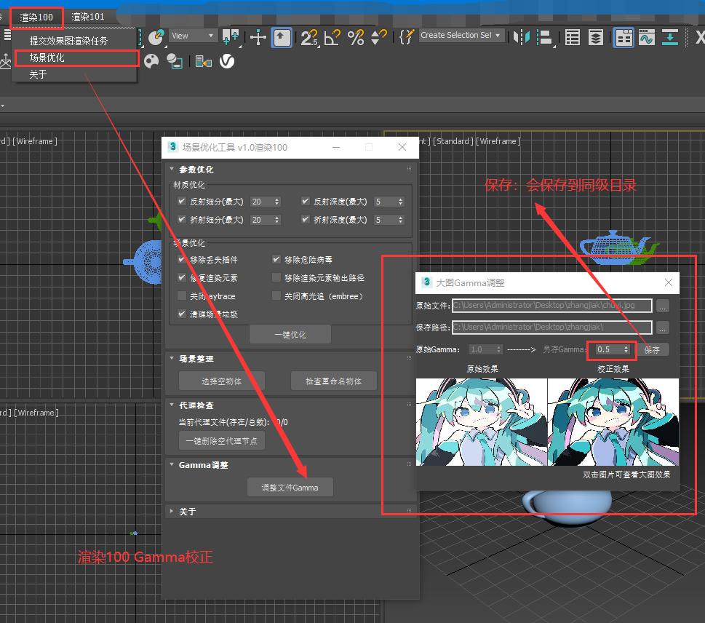
Task: Toggle 清理场景垃圾 checkbox
Action: tap(182, 314)
